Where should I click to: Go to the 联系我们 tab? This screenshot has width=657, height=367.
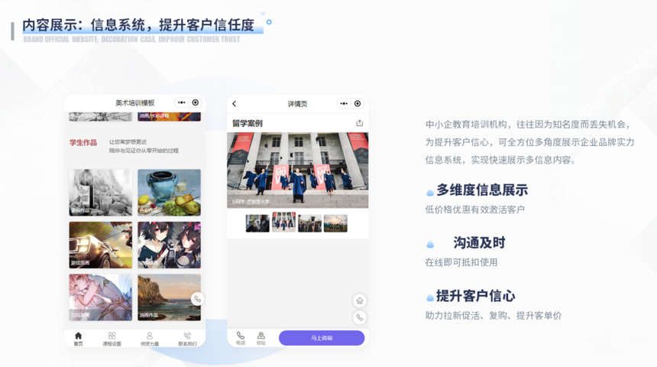pos(187,339)
